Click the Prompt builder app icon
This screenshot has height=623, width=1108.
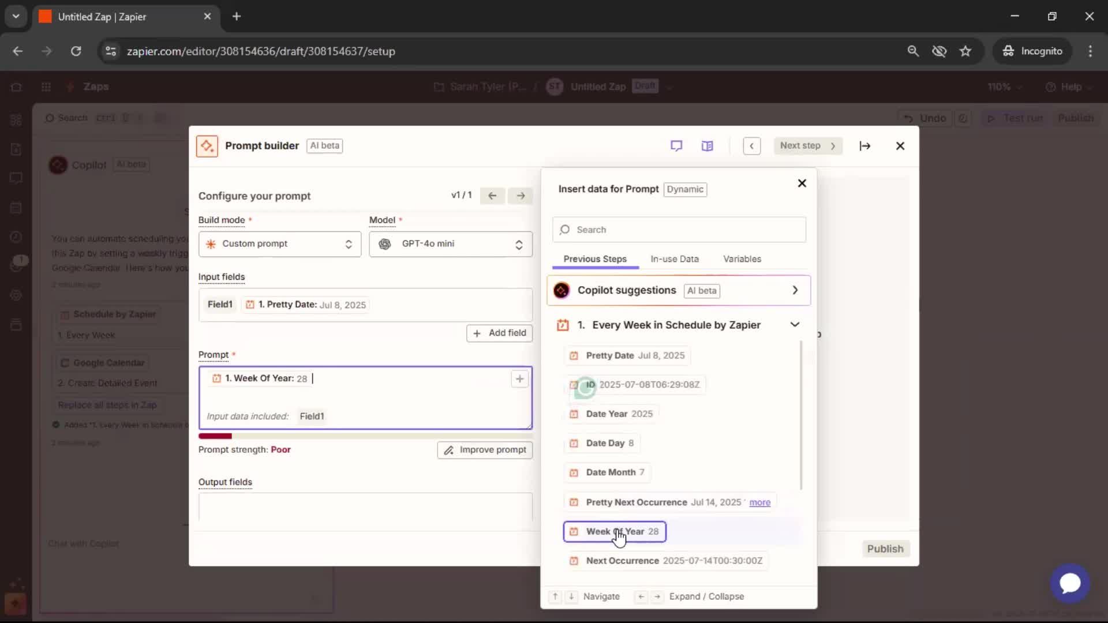pos(207,146)
